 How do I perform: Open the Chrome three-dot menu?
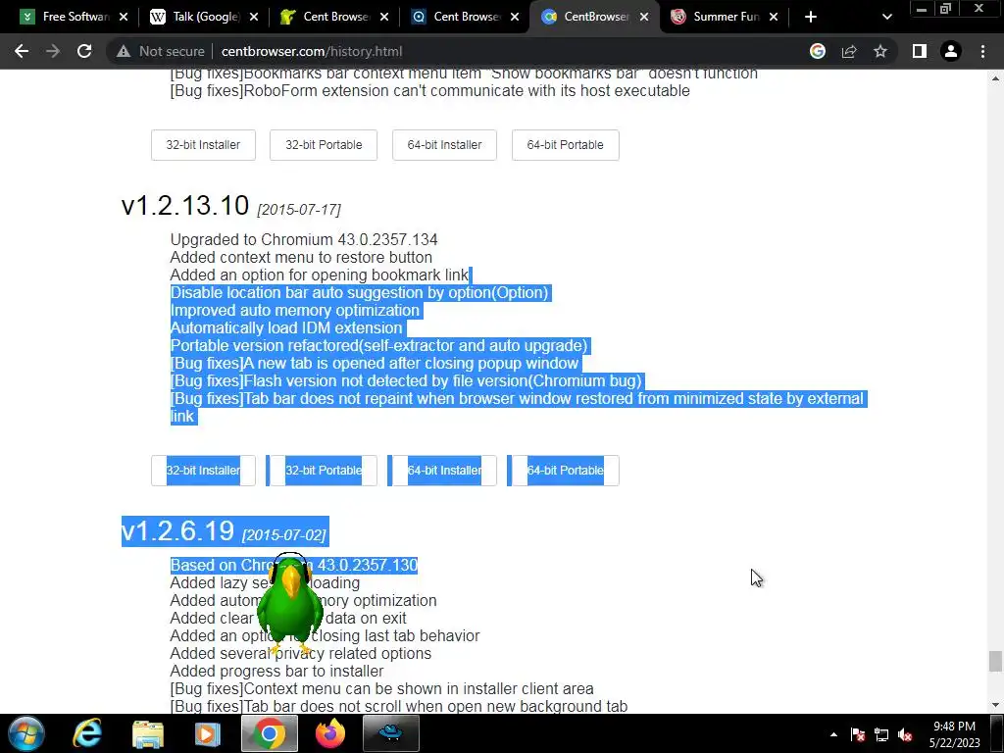(982, 51)
